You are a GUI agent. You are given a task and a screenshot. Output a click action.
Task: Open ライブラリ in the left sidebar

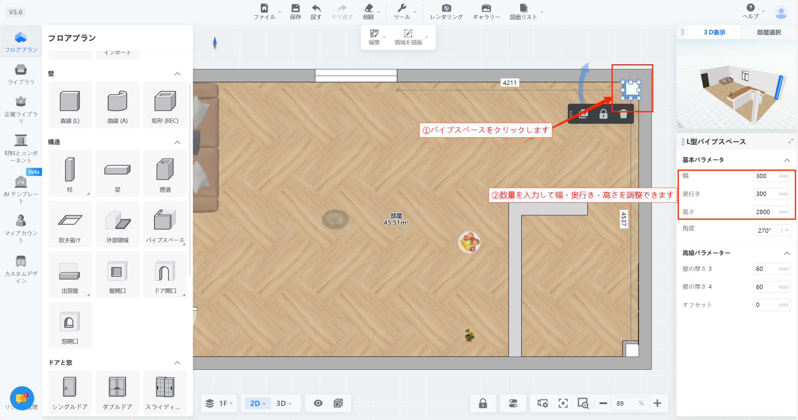click(21, 74)
